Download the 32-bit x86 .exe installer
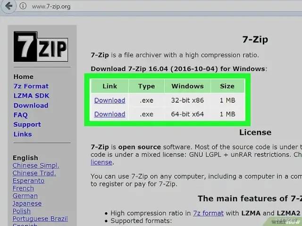This screenshot has width=302, height=226. point(110,100)
